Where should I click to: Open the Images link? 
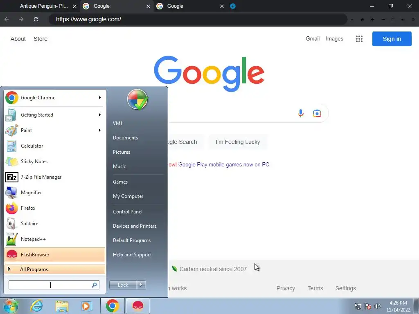(334, 39)
